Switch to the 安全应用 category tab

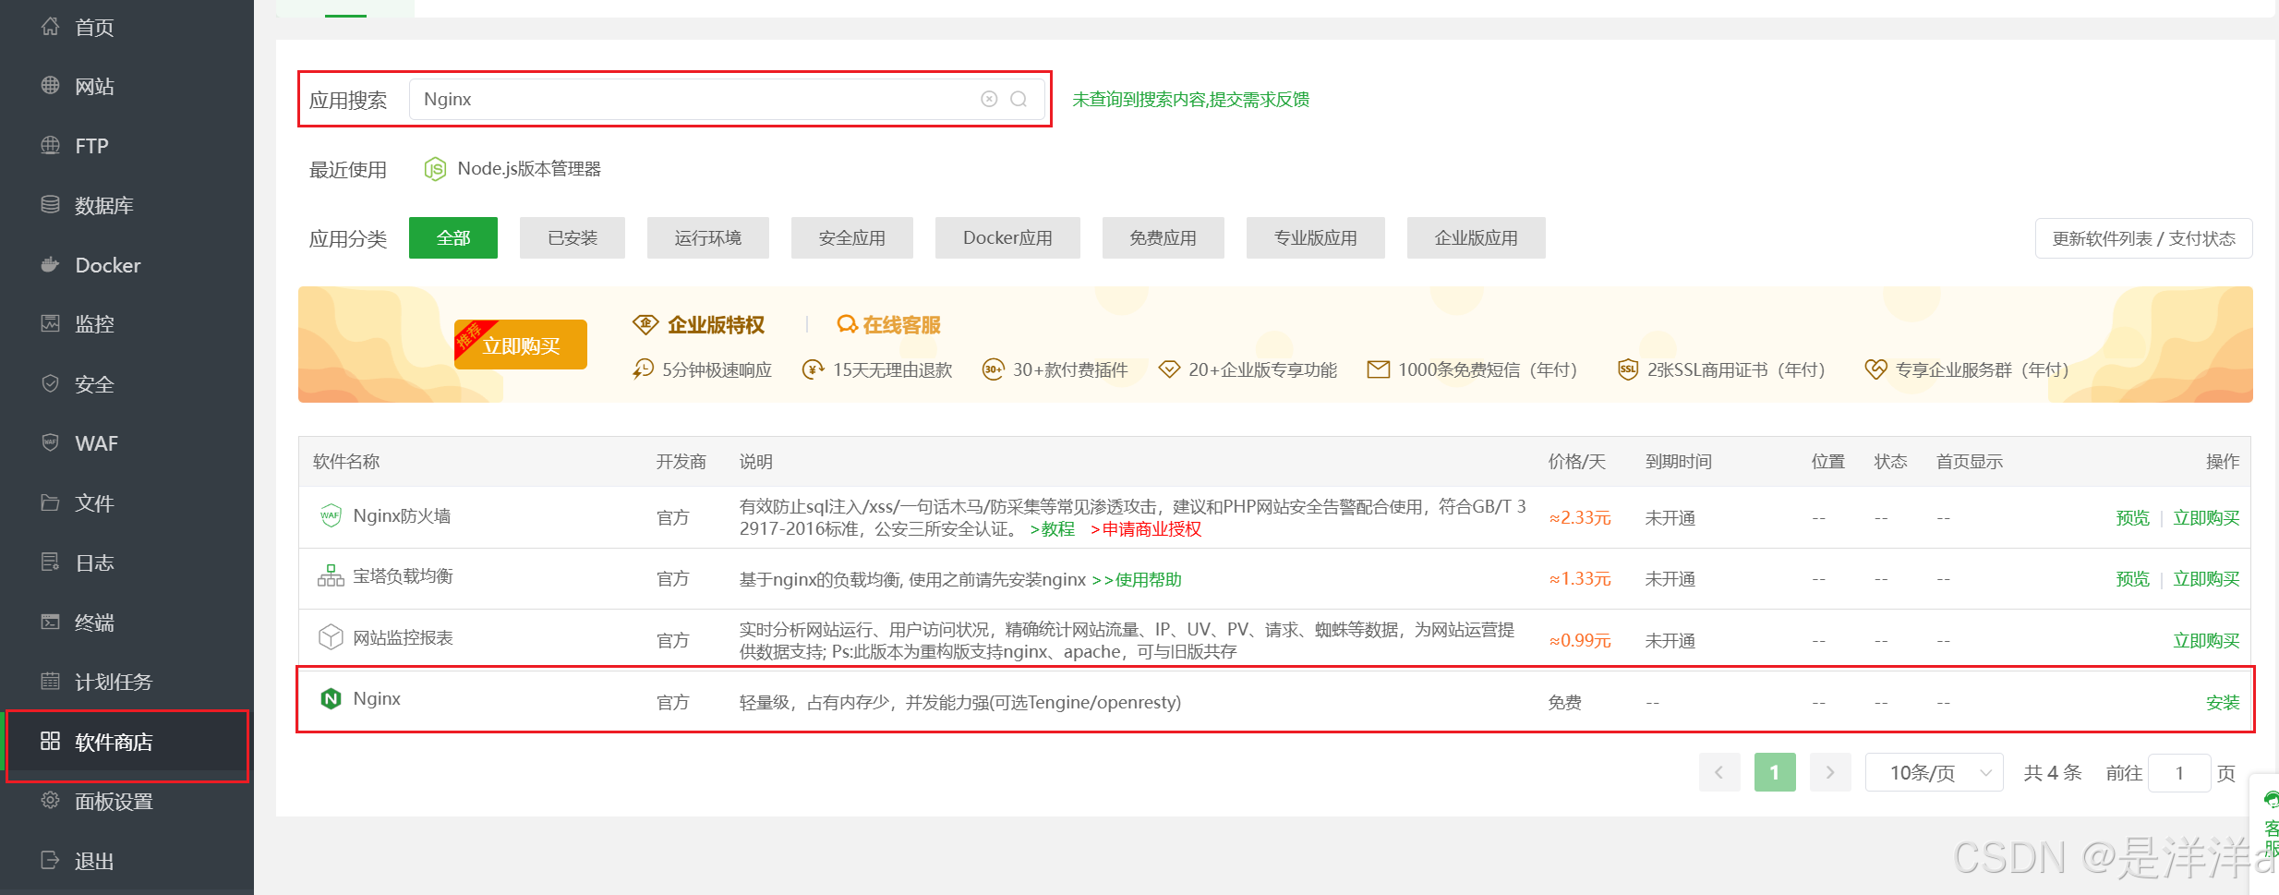[x=852, y=237]
